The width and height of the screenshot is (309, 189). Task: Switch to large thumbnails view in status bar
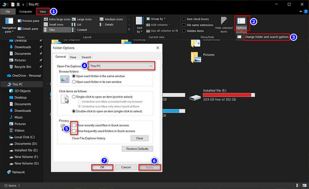click(305, 185)
